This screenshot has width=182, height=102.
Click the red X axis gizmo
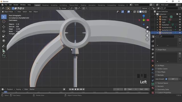[148, 20]
